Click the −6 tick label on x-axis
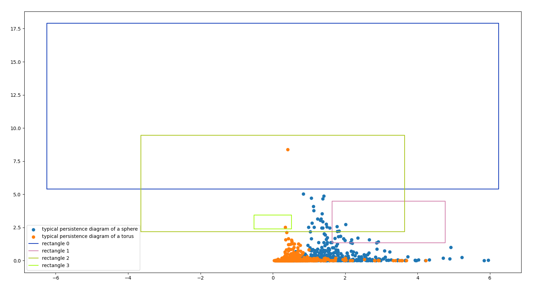The height and width of the screenshot is (291, 533). (56, 278)
